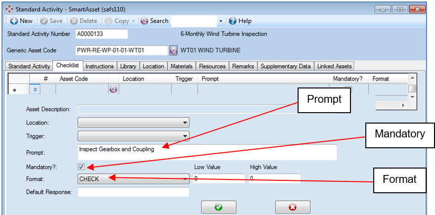Click the Save toolbar button

coord(51,21)
